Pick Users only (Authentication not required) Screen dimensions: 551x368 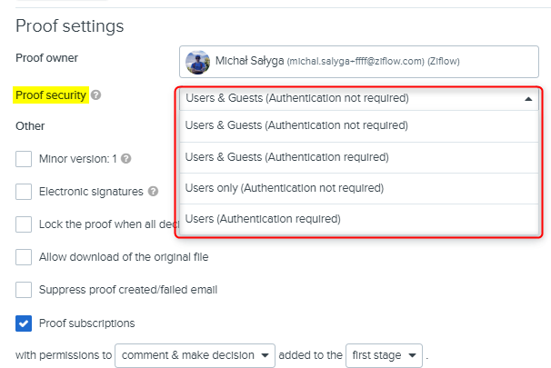[284, 188]
